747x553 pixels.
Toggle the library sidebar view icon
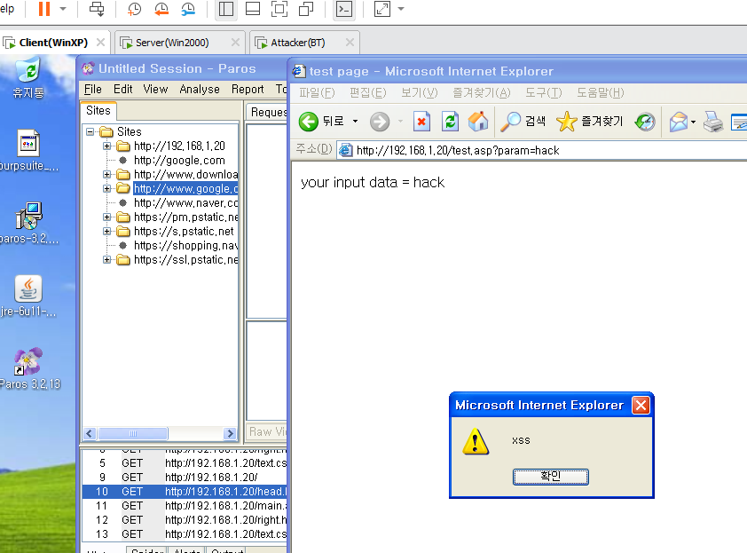pyautogui.click(x=226, y=9)
